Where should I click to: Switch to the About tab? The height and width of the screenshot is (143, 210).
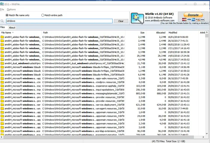tap(12, 28)
